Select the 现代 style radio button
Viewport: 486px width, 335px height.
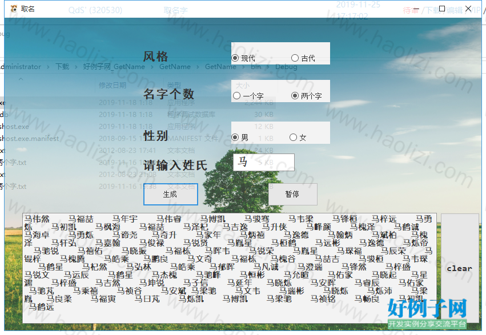pos(244,58)
